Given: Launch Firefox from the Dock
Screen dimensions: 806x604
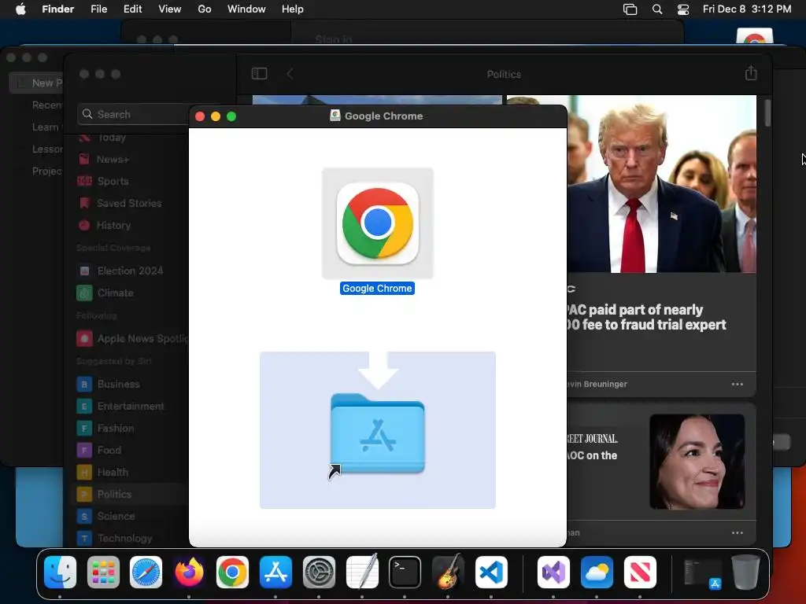Looking at the screenshot, I should click(x=189, y=572).
